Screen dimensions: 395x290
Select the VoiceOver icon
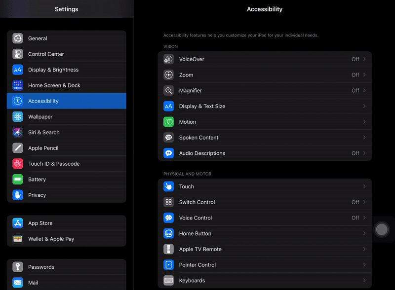coord(168,59)
